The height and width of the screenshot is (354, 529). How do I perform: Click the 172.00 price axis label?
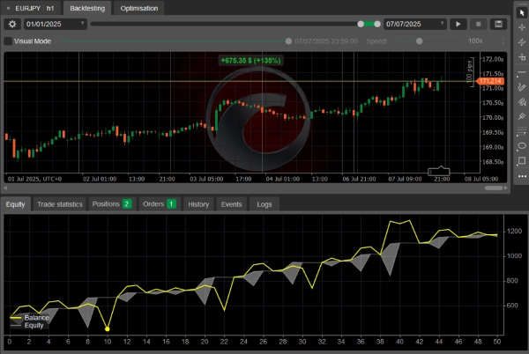tap(493, 59)
